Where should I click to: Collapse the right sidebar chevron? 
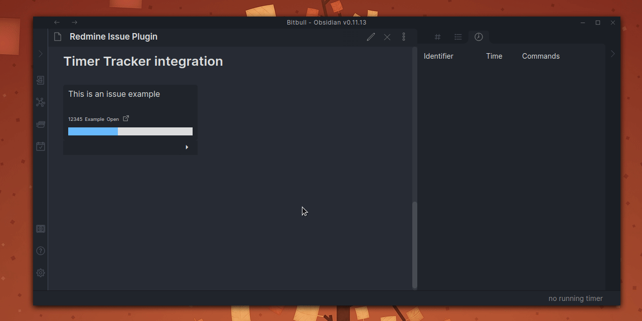click(612, 54)
